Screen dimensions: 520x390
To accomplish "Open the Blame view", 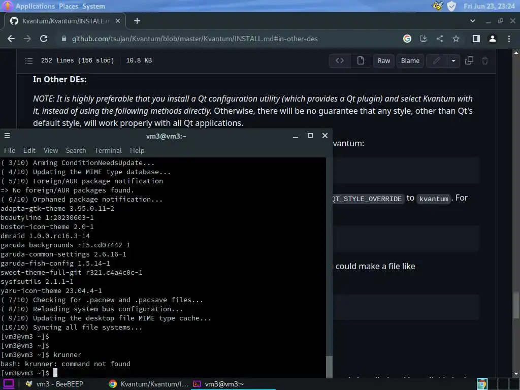I will (x=410, y=61).
